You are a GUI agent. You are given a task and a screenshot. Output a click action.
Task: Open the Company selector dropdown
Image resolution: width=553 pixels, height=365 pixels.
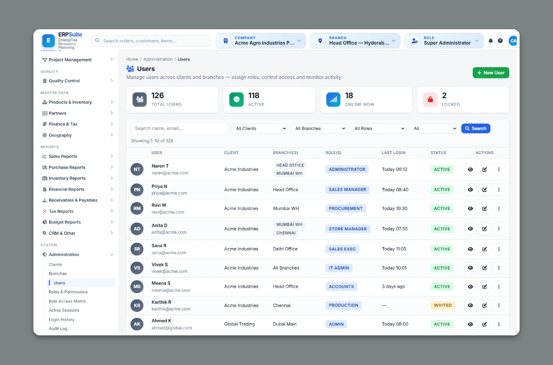pos(261,41)
